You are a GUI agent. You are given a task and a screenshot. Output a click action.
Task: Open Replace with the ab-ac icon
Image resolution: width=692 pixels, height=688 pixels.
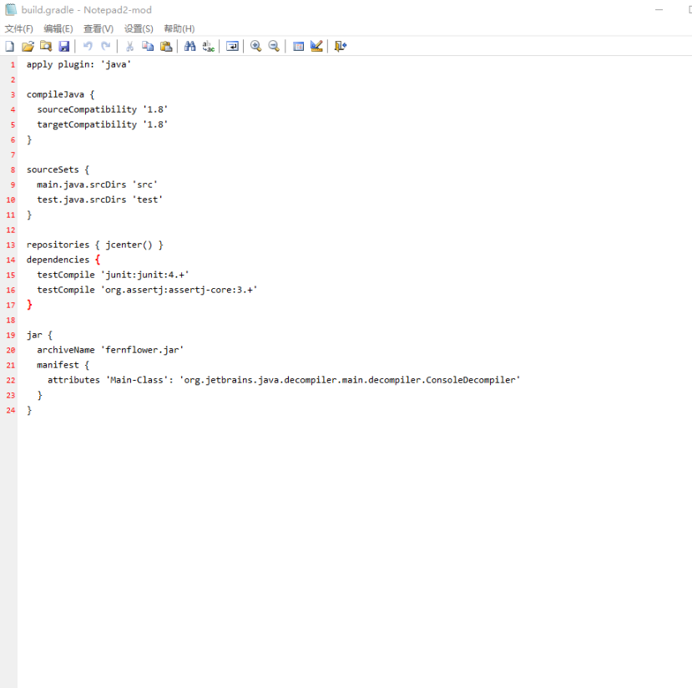click(x=208, y=46)
